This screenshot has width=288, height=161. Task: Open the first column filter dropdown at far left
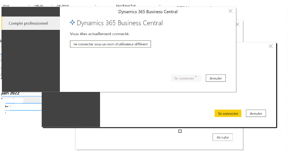point(29,5)
